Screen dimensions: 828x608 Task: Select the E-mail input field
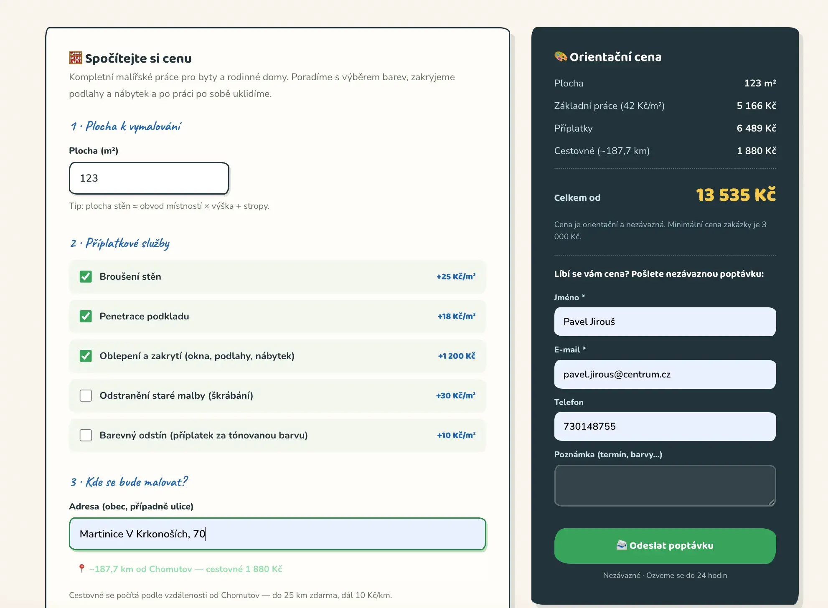pos(665,375)
